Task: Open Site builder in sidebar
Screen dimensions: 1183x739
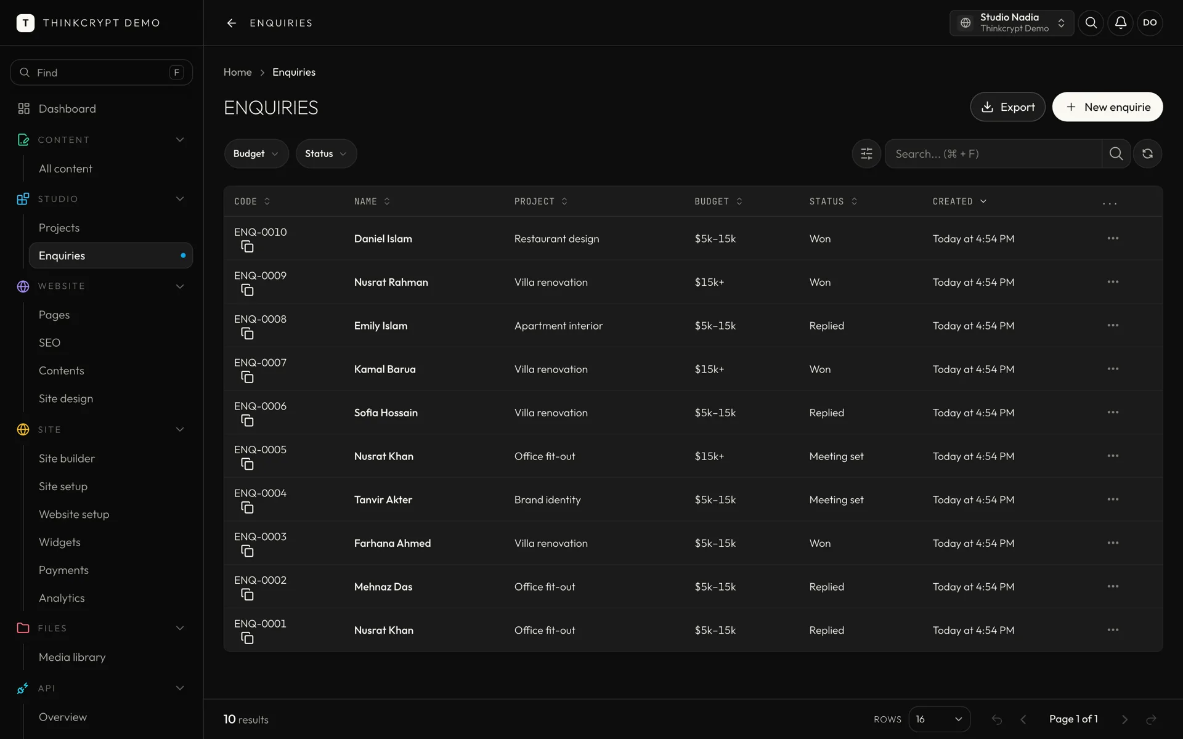Action: tap(67, 458)
